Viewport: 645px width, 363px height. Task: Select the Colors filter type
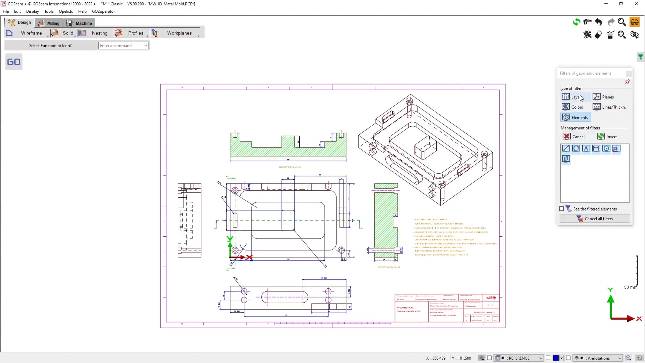(572, 107)
